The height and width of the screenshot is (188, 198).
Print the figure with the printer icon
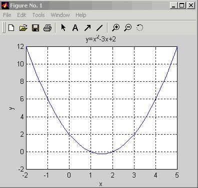click(x=47, y=28)
